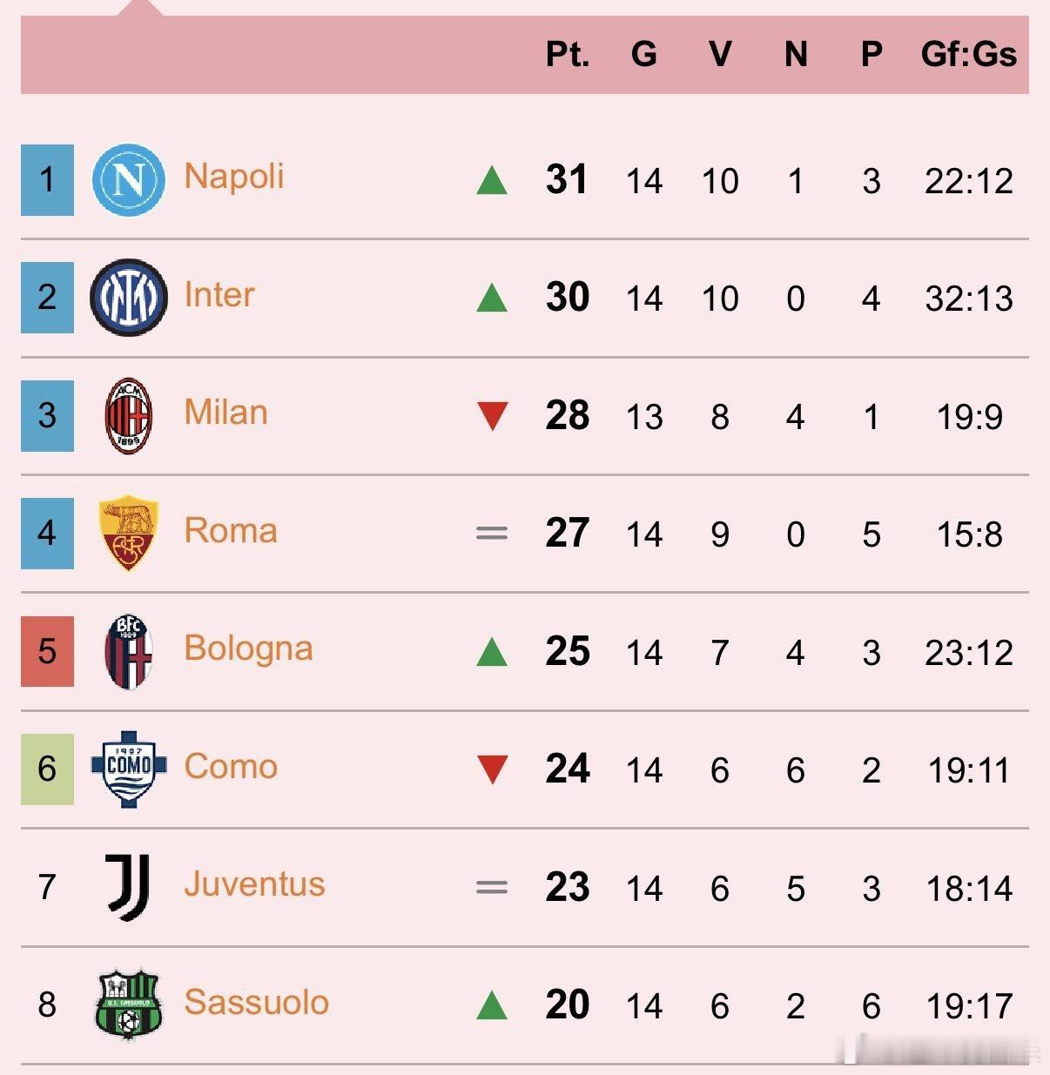This screenshot has height=1075, width=1050.
Task: Click the AC Milan club crest
Action: point(128,416)
